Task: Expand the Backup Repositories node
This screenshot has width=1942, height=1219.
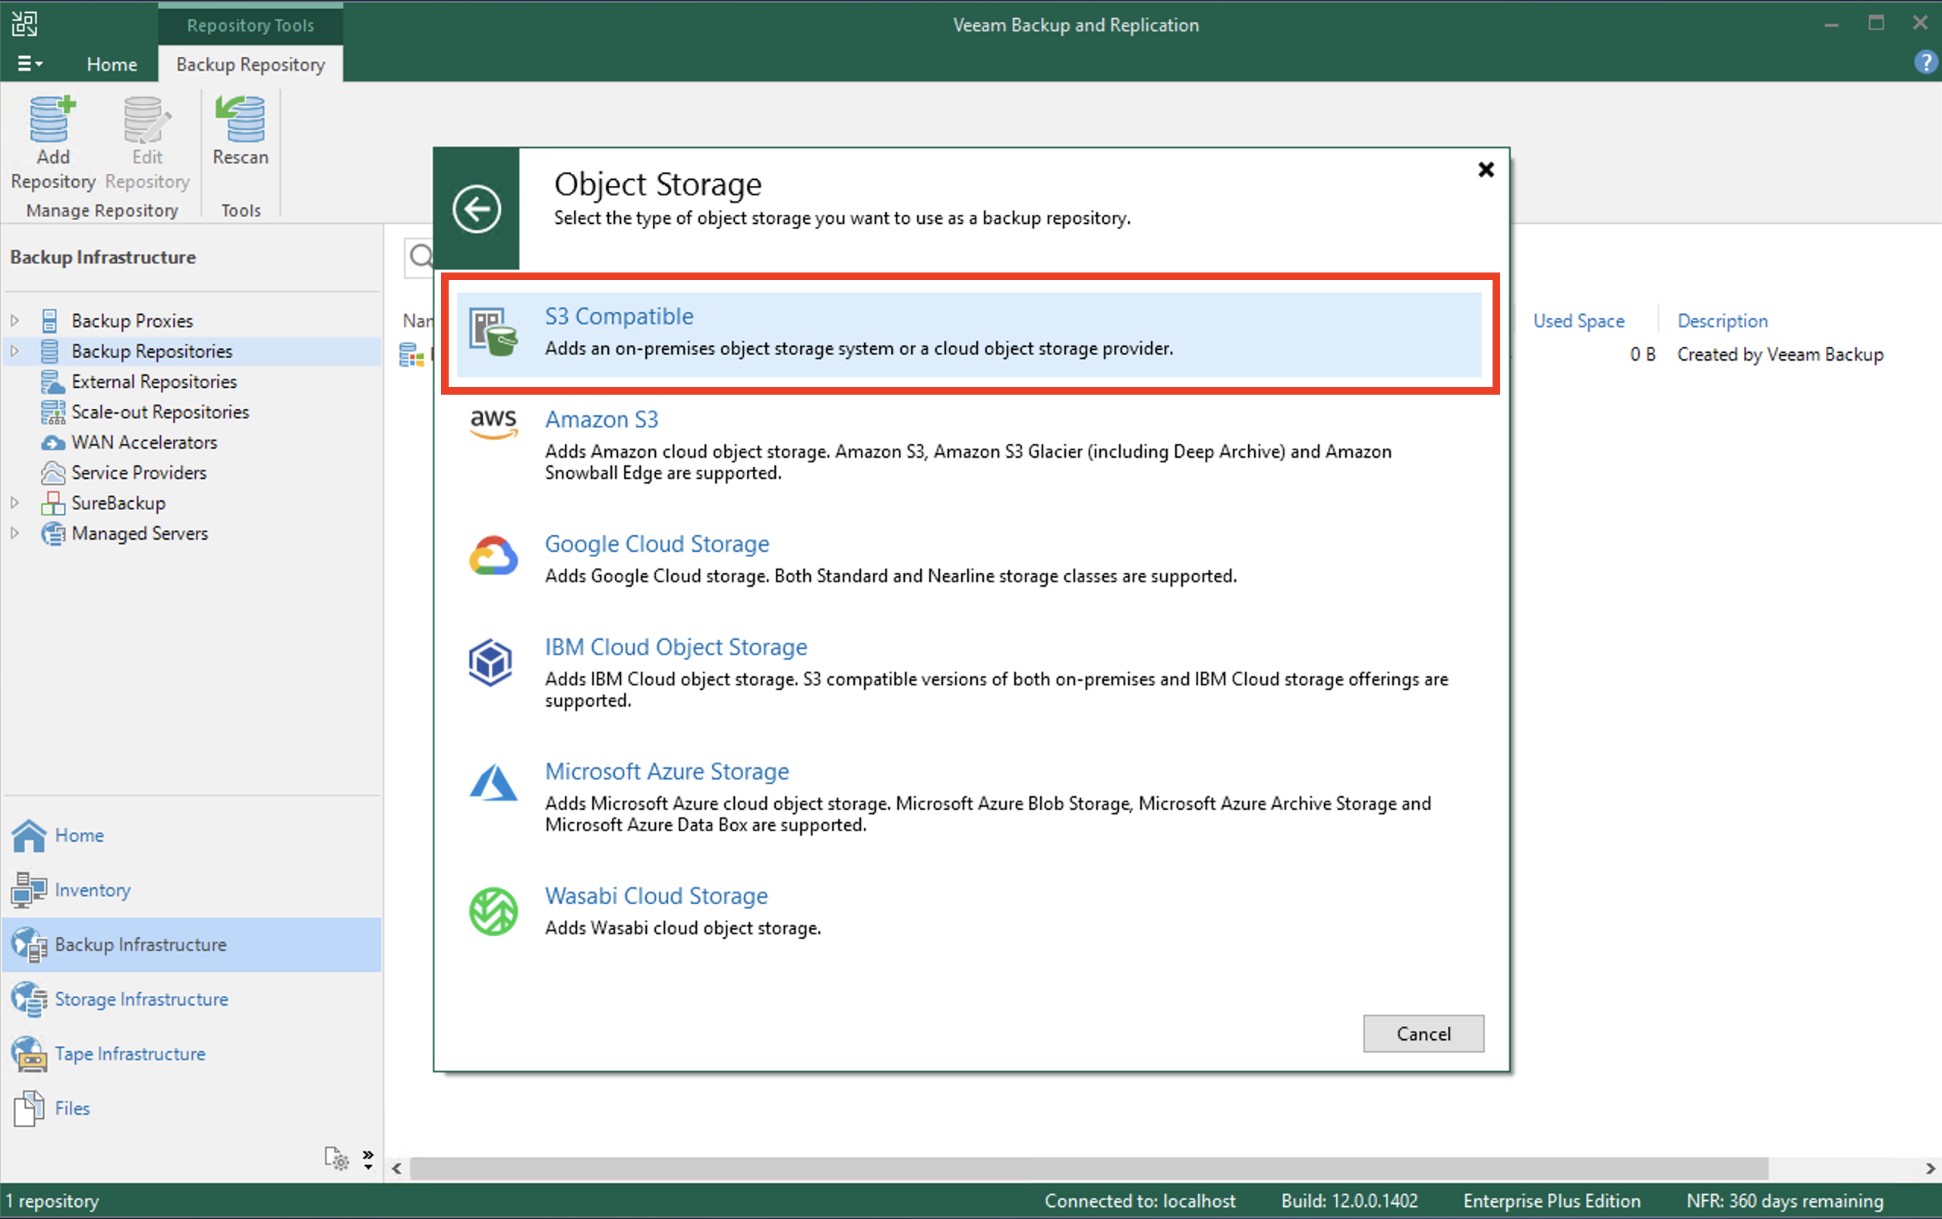Action: [x=14, y=351]
